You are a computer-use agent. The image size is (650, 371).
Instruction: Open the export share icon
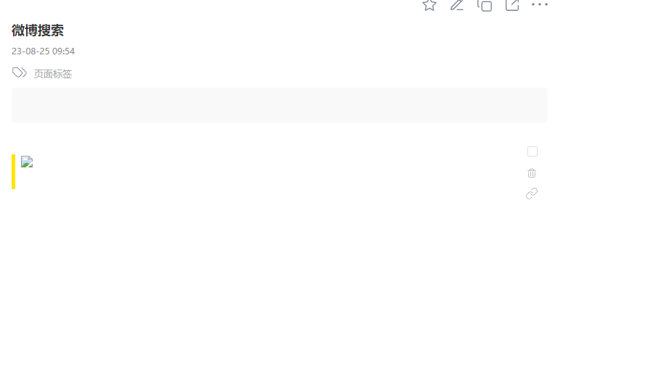click(x=512, y=5)
